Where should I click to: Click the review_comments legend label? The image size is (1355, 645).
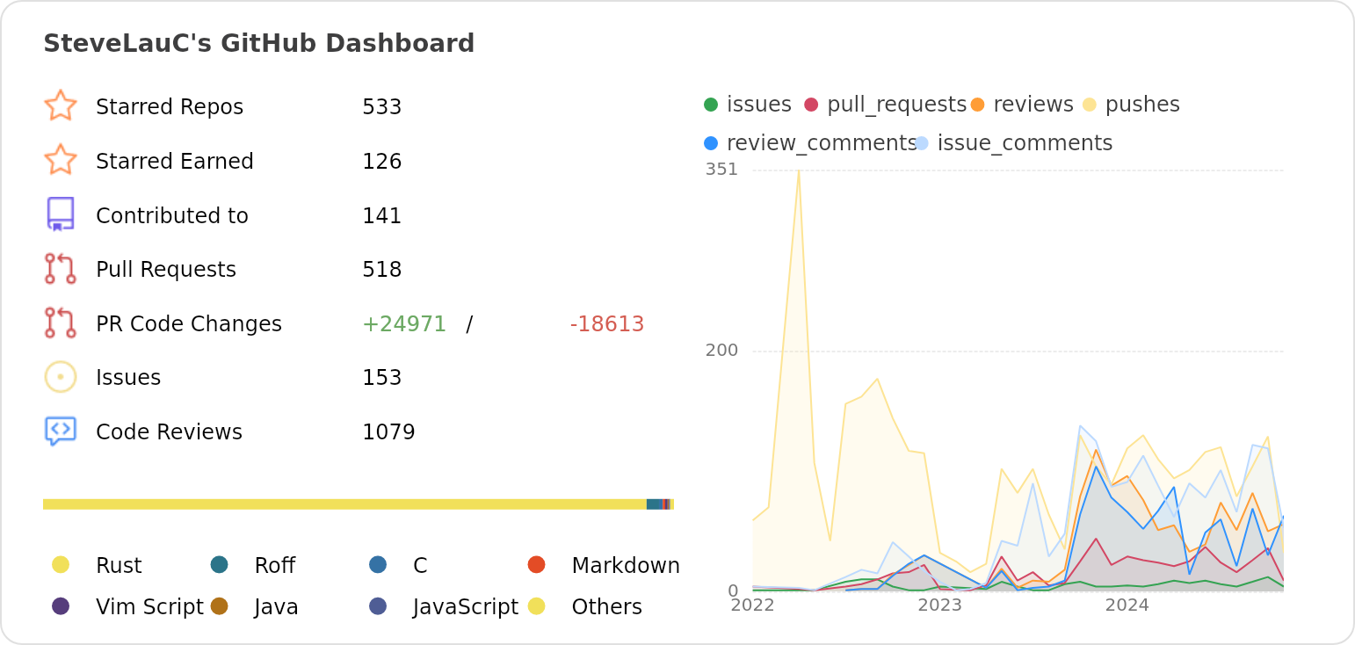[x=822, y=142]
